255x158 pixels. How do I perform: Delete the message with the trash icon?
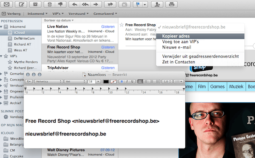click(50, 4)
